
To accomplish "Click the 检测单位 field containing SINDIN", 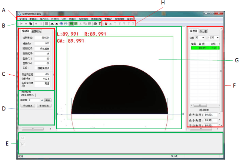I will pos(42,38).
